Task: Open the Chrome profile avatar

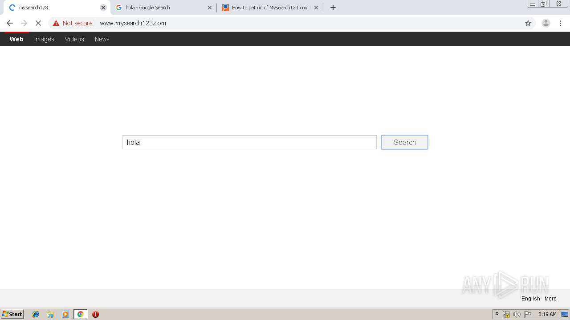Action: pyautogui.click(x=546, y=23)
